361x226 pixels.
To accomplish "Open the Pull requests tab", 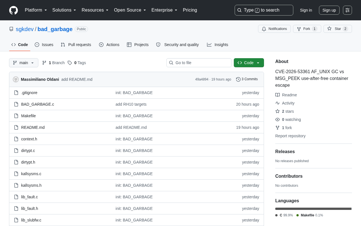I will click(x=76, y=45).
